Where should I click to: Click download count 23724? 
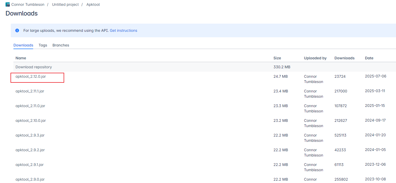[x=340, y=76]
